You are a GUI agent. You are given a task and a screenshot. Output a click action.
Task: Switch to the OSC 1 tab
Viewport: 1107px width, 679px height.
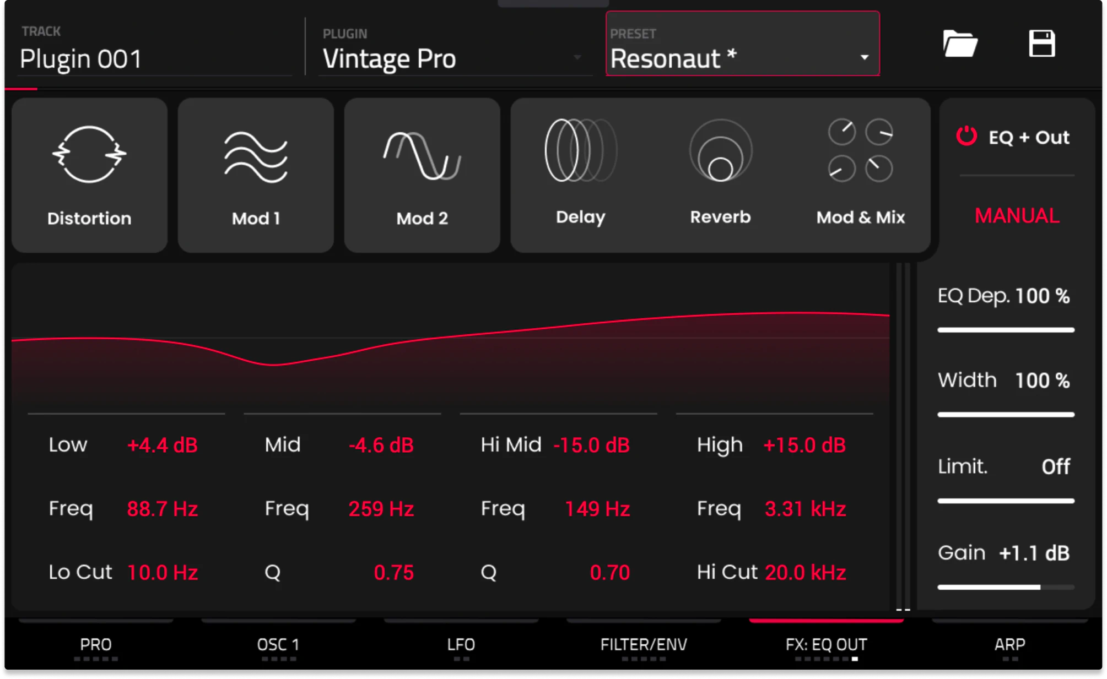278,644
